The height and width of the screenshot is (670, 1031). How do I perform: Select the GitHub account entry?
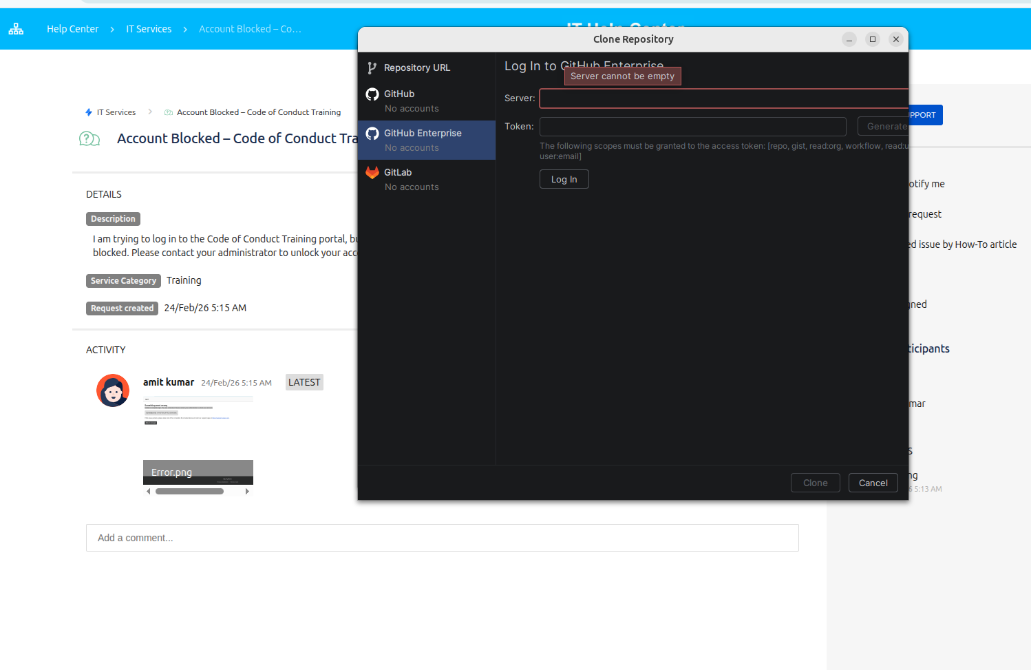tap(427, 101)
